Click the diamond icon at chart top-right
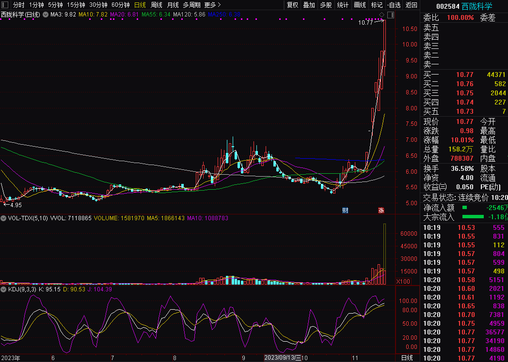The height and width of the screenshot is (362, 508). point(382,15)
